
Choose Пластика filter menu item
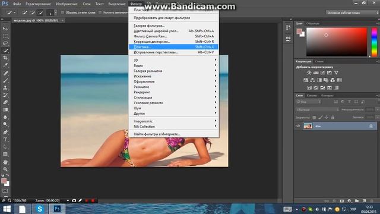coord(174,47)
